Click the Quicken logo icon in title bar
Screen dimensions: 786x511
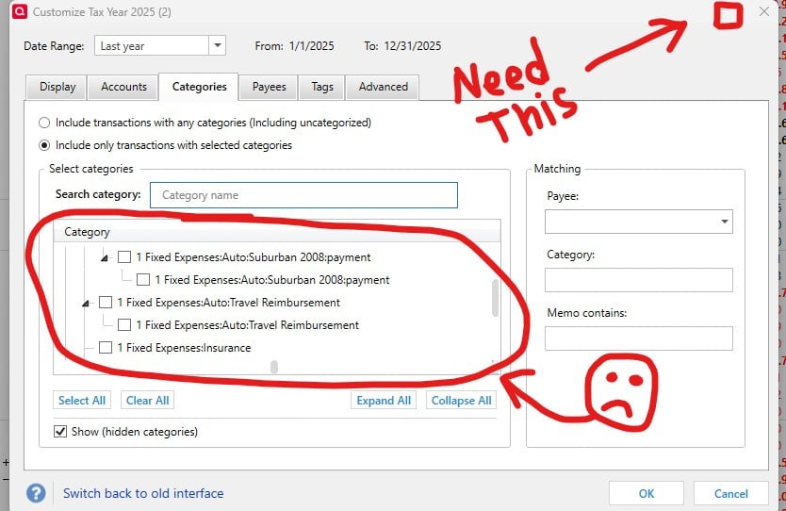[x=19, y=11]
